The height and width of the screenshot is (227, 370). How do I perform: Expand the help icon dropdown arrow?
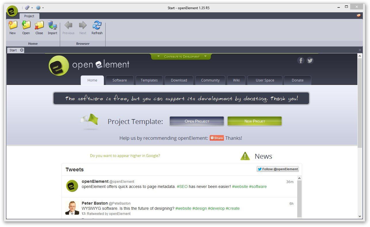click(43, 8)
